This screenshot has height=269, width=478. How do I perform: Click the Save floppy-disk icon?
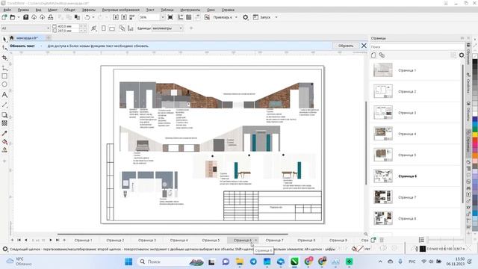coord(25,17)
